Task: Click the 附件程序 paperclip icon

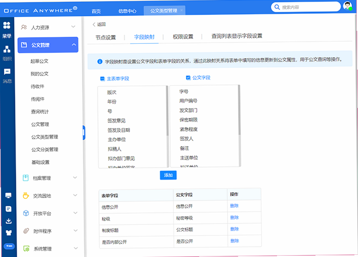Action: click(26, 231)
